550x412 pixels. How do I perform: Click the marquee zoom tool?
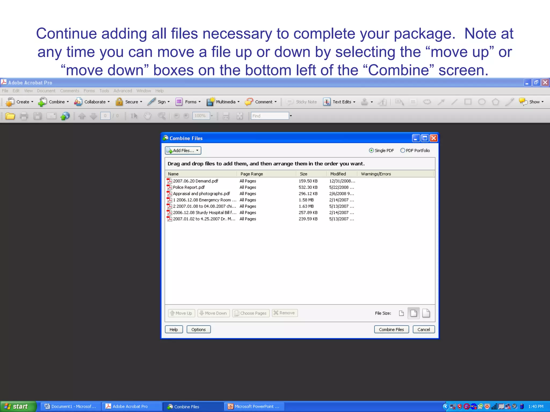point(162,116)
